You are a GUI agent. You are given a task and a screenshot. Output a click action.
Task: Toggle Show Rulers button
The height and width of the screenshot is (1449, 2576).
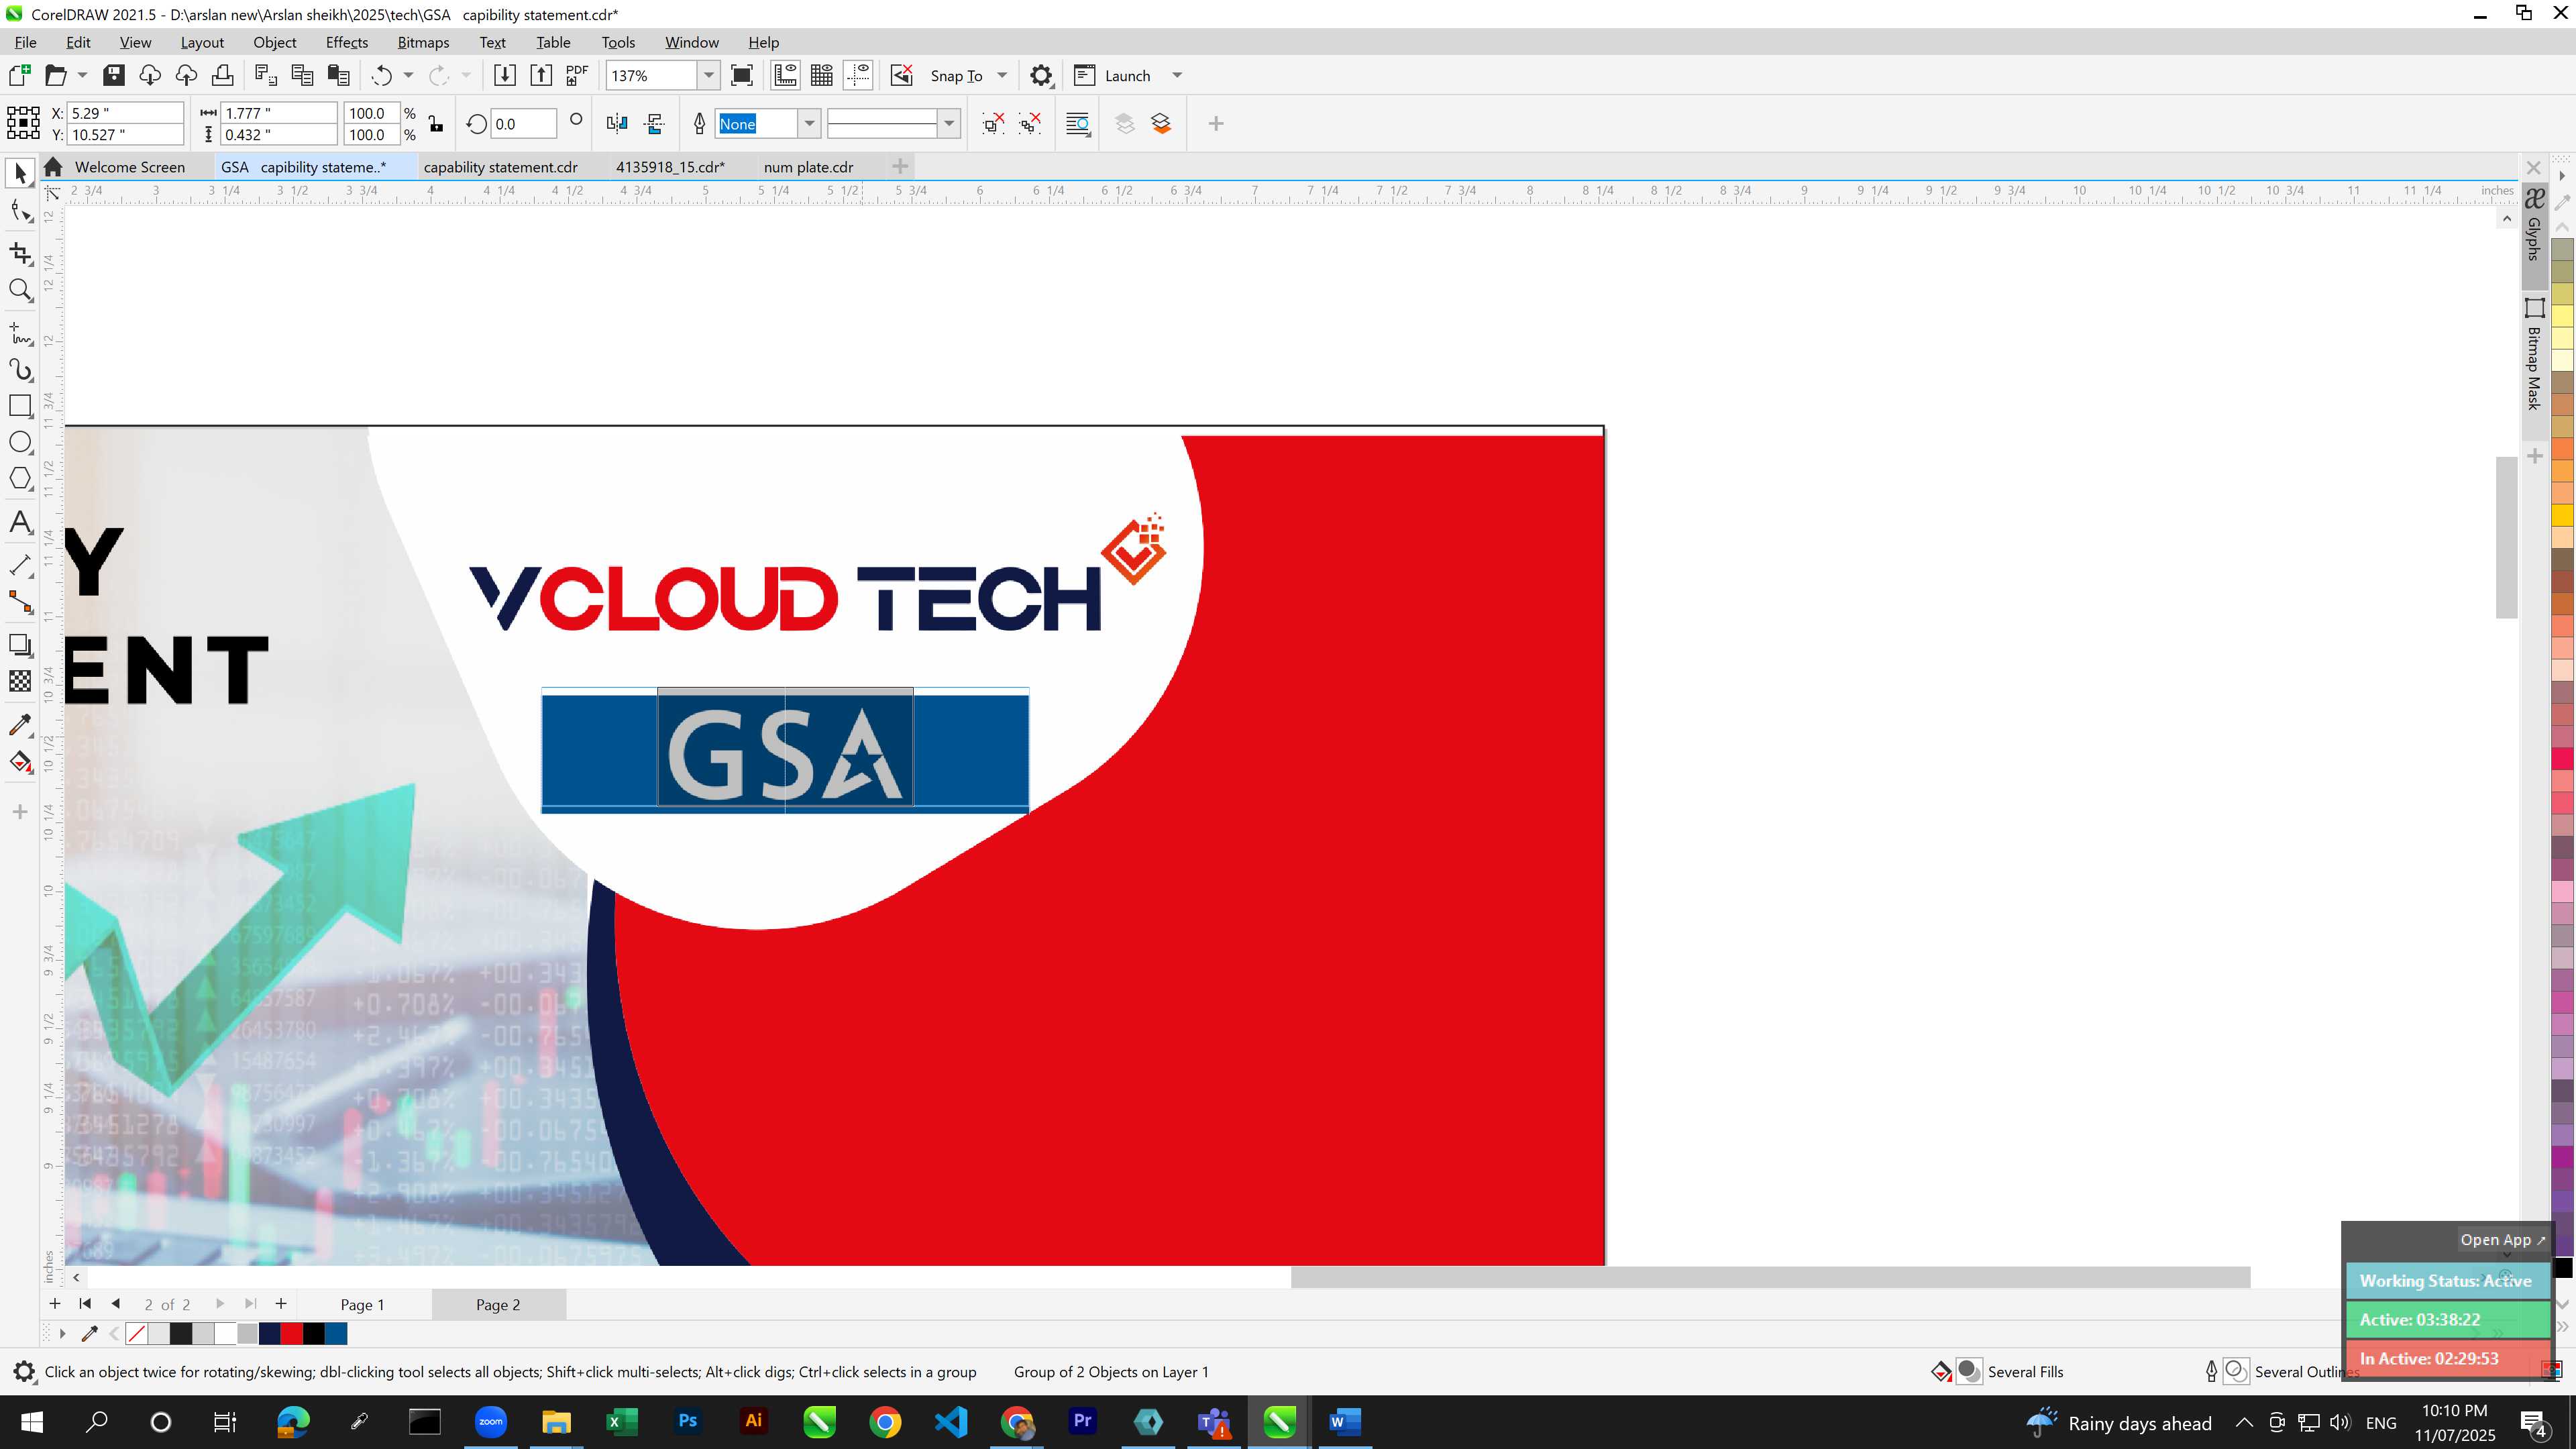(x=785, y=75)
